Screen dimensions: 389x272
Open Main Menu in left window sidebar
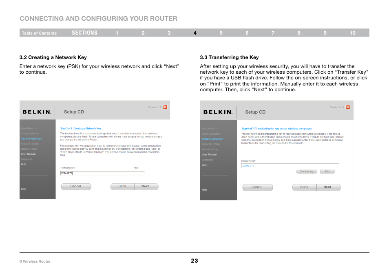(x=29, y=128)
